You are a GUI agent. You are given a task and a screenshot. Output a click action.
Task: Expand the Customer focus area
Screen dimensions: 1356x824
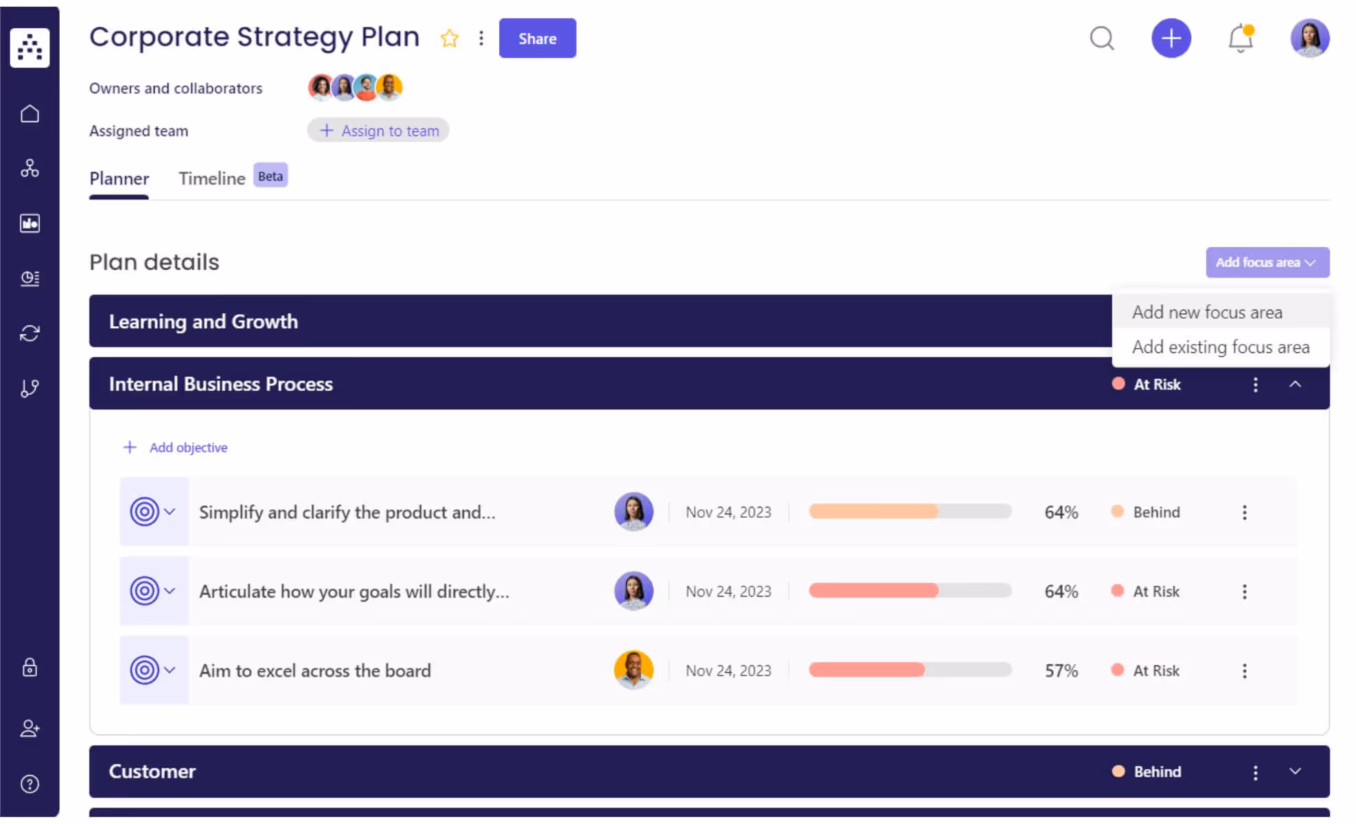(x=1296, y=772)
